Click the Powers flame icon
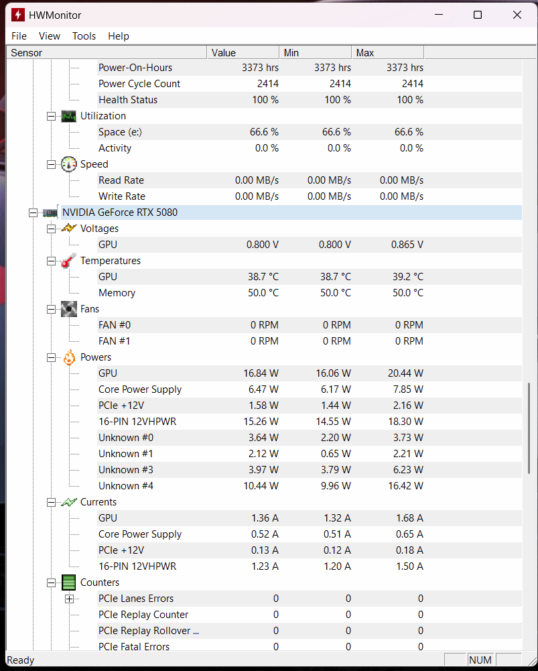 click(69, 357)
